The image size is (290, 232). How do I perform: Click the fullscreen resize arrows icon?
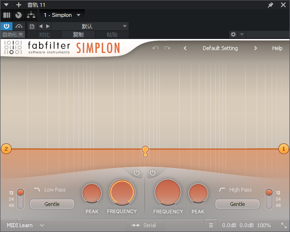(x=284, y=225)
